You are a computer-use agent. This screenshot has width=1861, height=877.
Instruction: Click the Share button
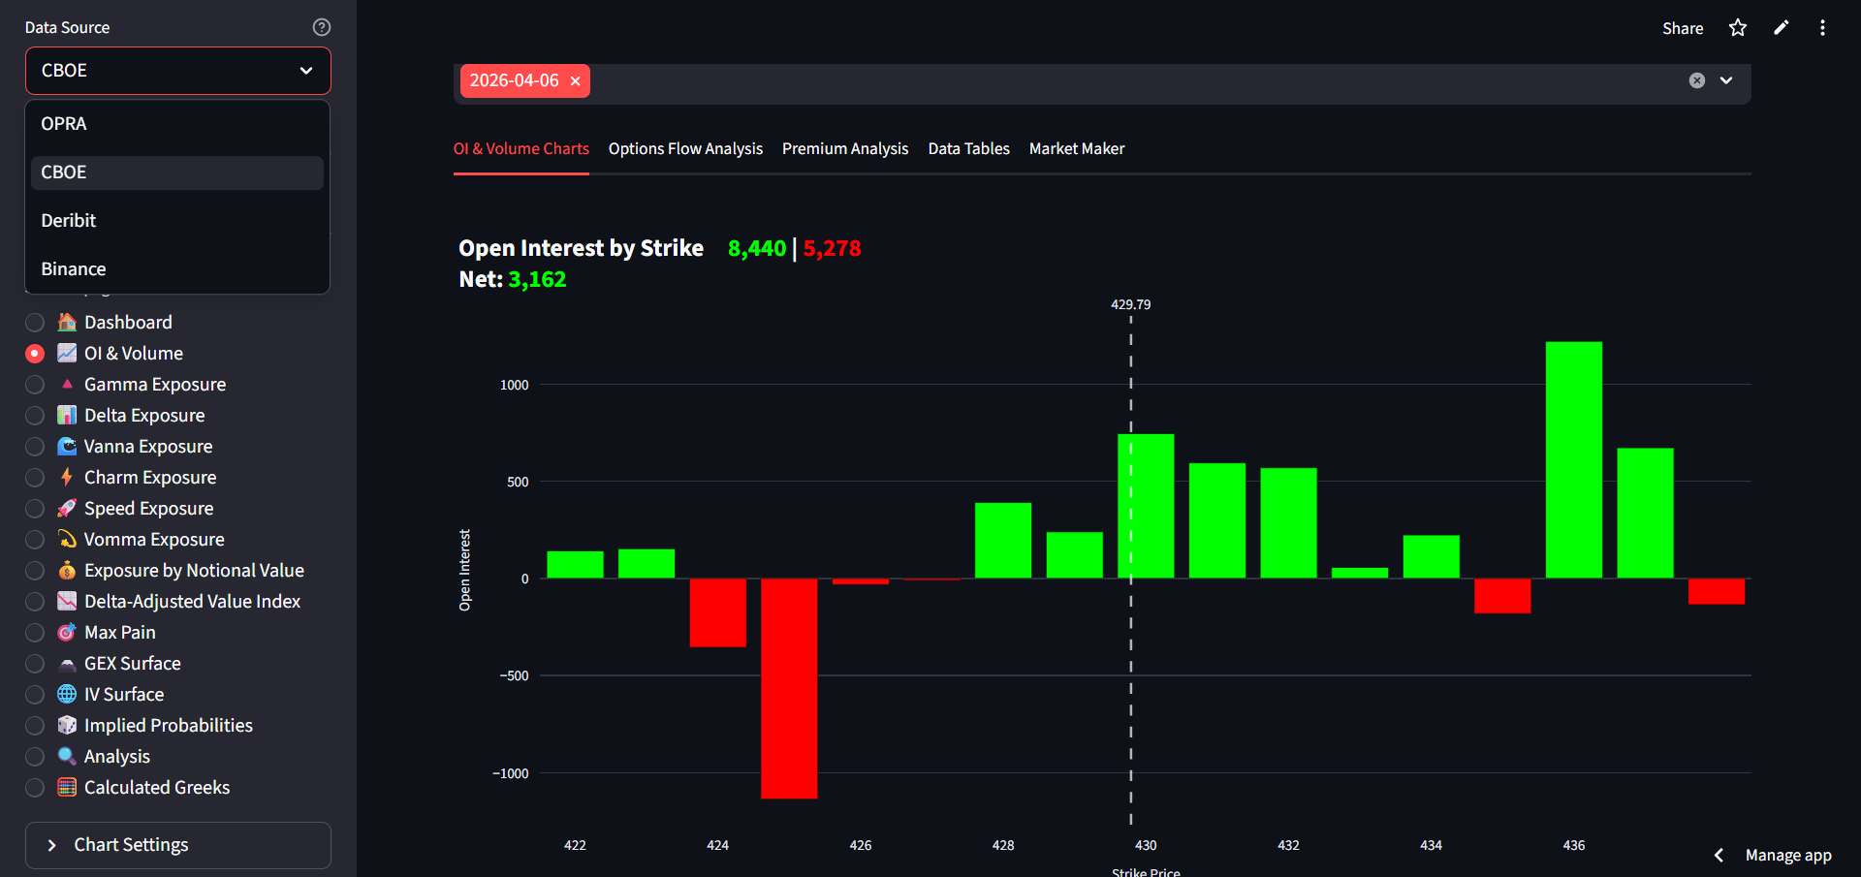[1683, 28]
